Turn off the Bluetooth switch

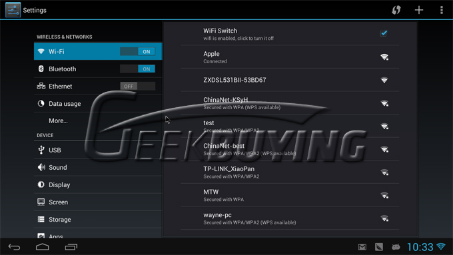(x=137, y=69)
